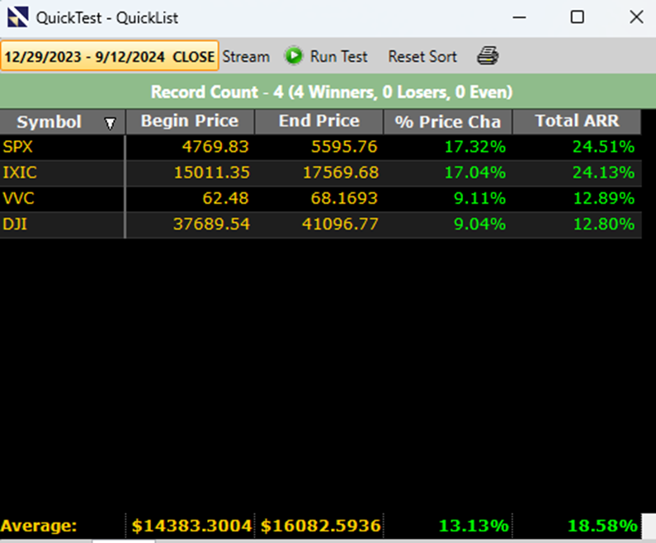This screenshot has width=656, height=543.
Task: Click the printer icon in toolbar
Action: pyautogui.click(x=488, y=56)
